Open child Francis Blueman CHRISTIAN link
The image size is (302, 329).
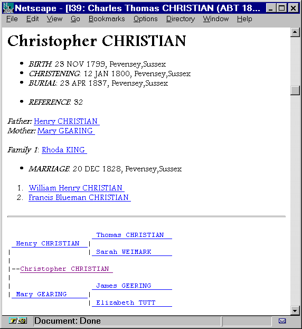[80, 197]
